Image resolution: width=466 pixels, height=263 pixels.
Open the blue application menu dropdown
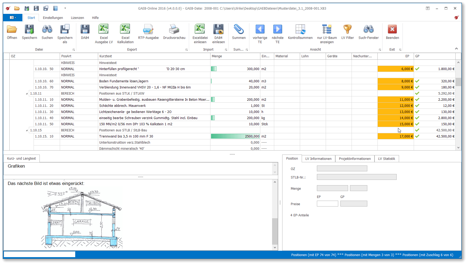click(x=13, y=18)
